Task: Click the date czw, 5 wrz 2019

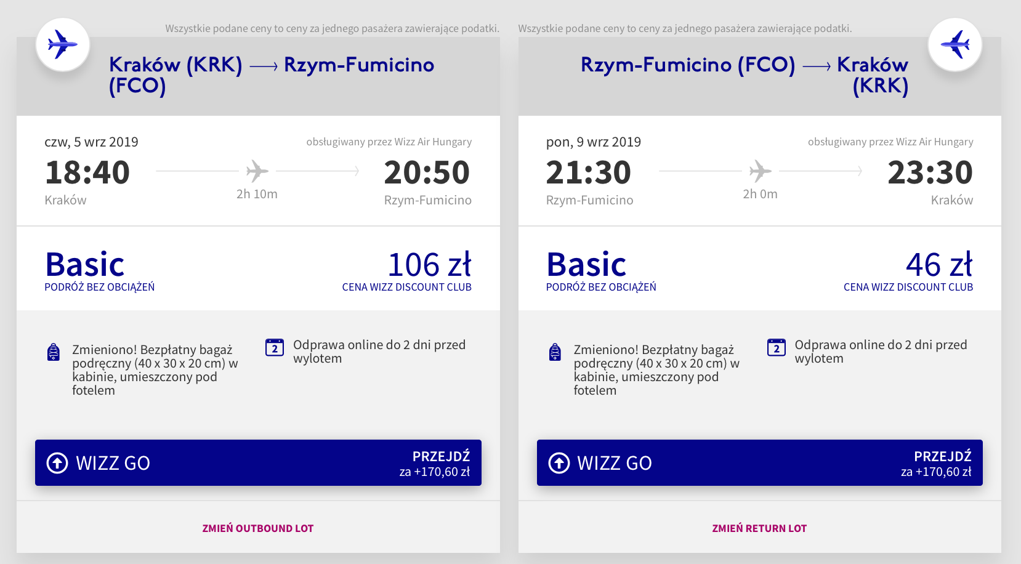Action: pos(91,142)
